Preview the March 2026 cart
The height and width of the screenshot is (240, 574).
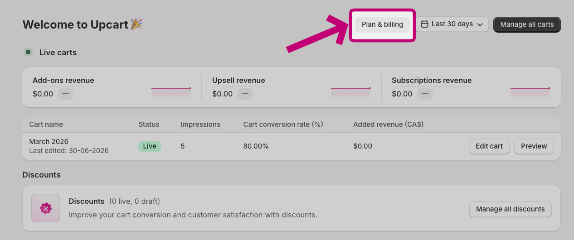click(534, 146)
